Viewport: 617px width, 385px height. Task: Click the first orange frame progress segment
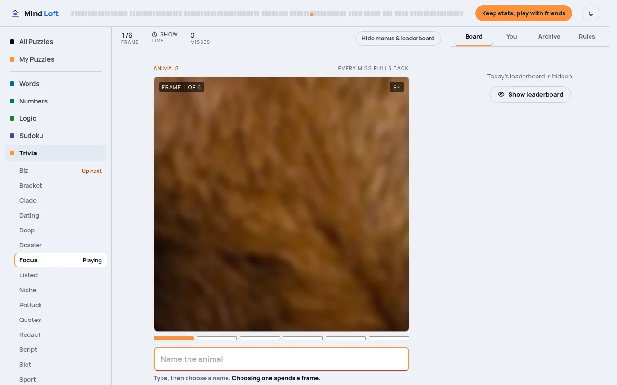click(174, 338)
